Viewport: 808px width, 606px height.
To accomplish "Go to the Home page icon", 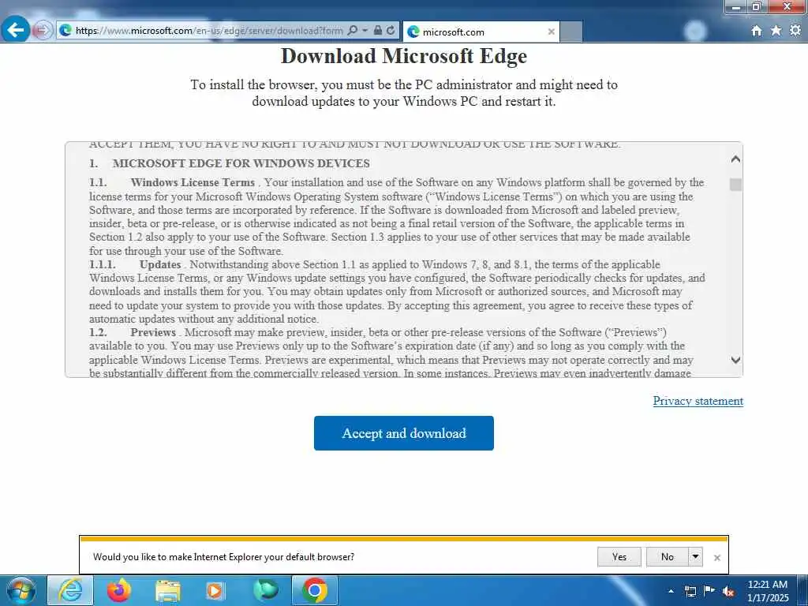I will [x=756, y=31].
